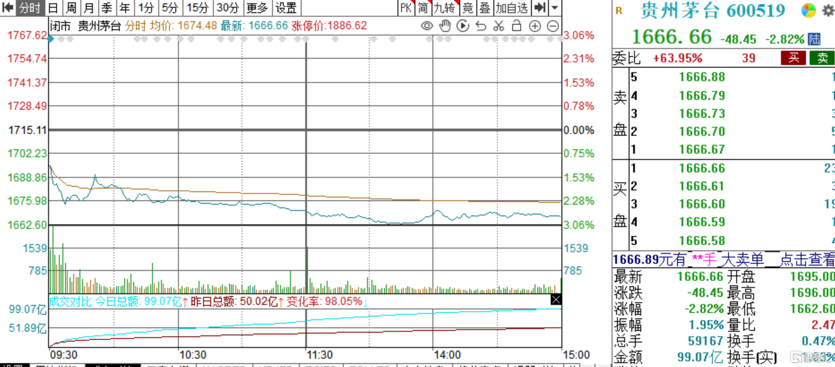Open the 竞 call auction view

tap(468, 8)
